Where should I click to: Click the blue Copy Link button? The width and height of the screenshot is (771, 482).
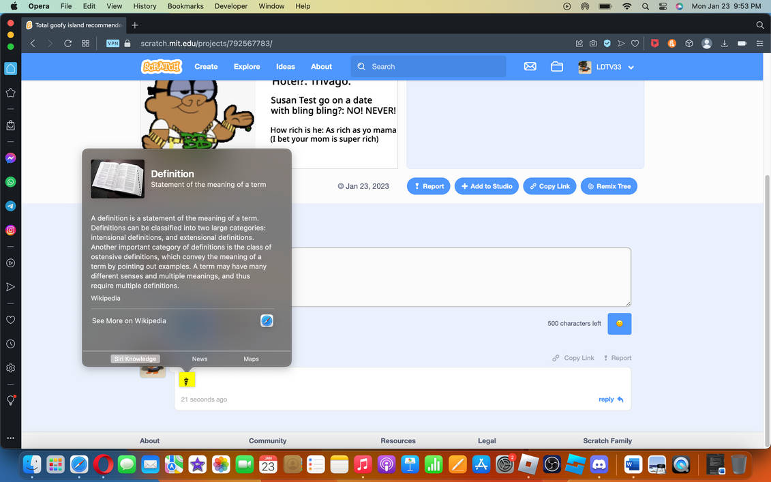[549, 186]
